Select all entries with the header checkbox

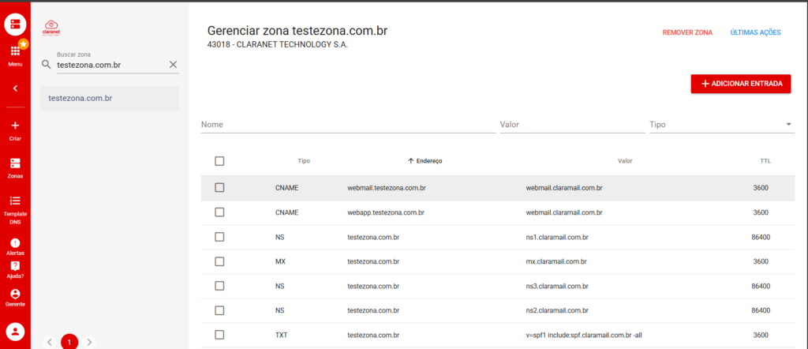point(219,161)
